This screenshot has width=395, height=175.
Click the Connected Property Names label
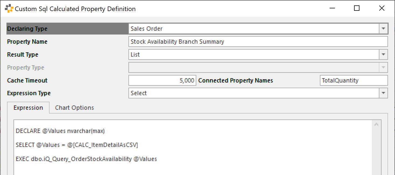pos(235,80)
